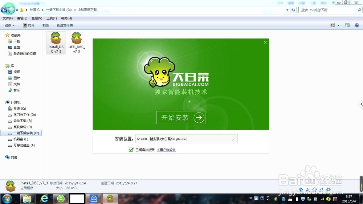Click the blue shield tray icon
This screenshot has width=363, height=204.
tap(303, 199)
